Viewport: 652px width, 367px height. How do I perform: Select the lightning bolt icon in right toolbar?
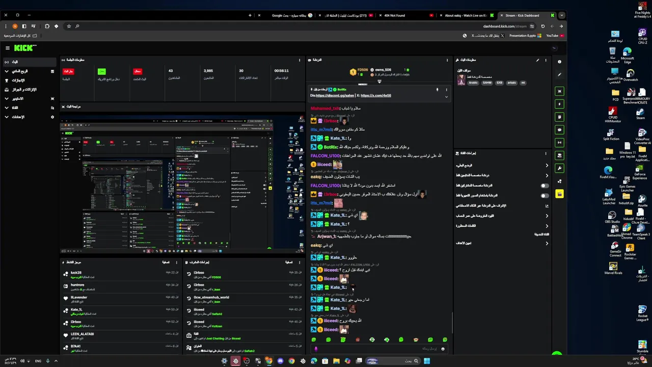559,104
